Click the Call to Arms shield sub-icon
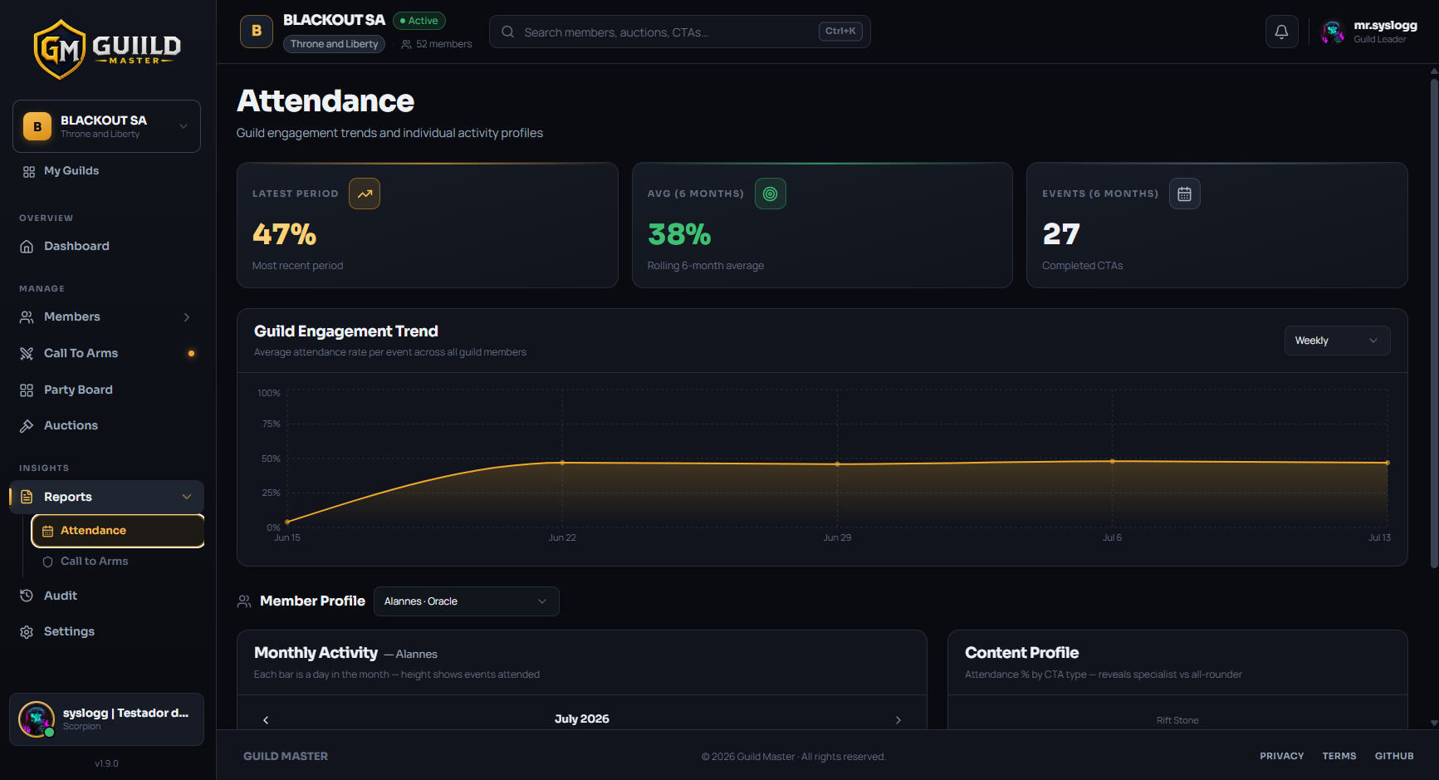This screenshot has width=1439, height=780. click(x=47, y=562)
